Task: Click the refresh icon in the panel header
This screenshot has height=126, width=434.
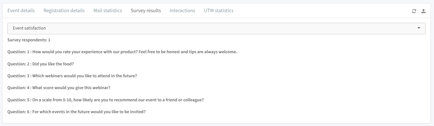Action: (414, 11)
